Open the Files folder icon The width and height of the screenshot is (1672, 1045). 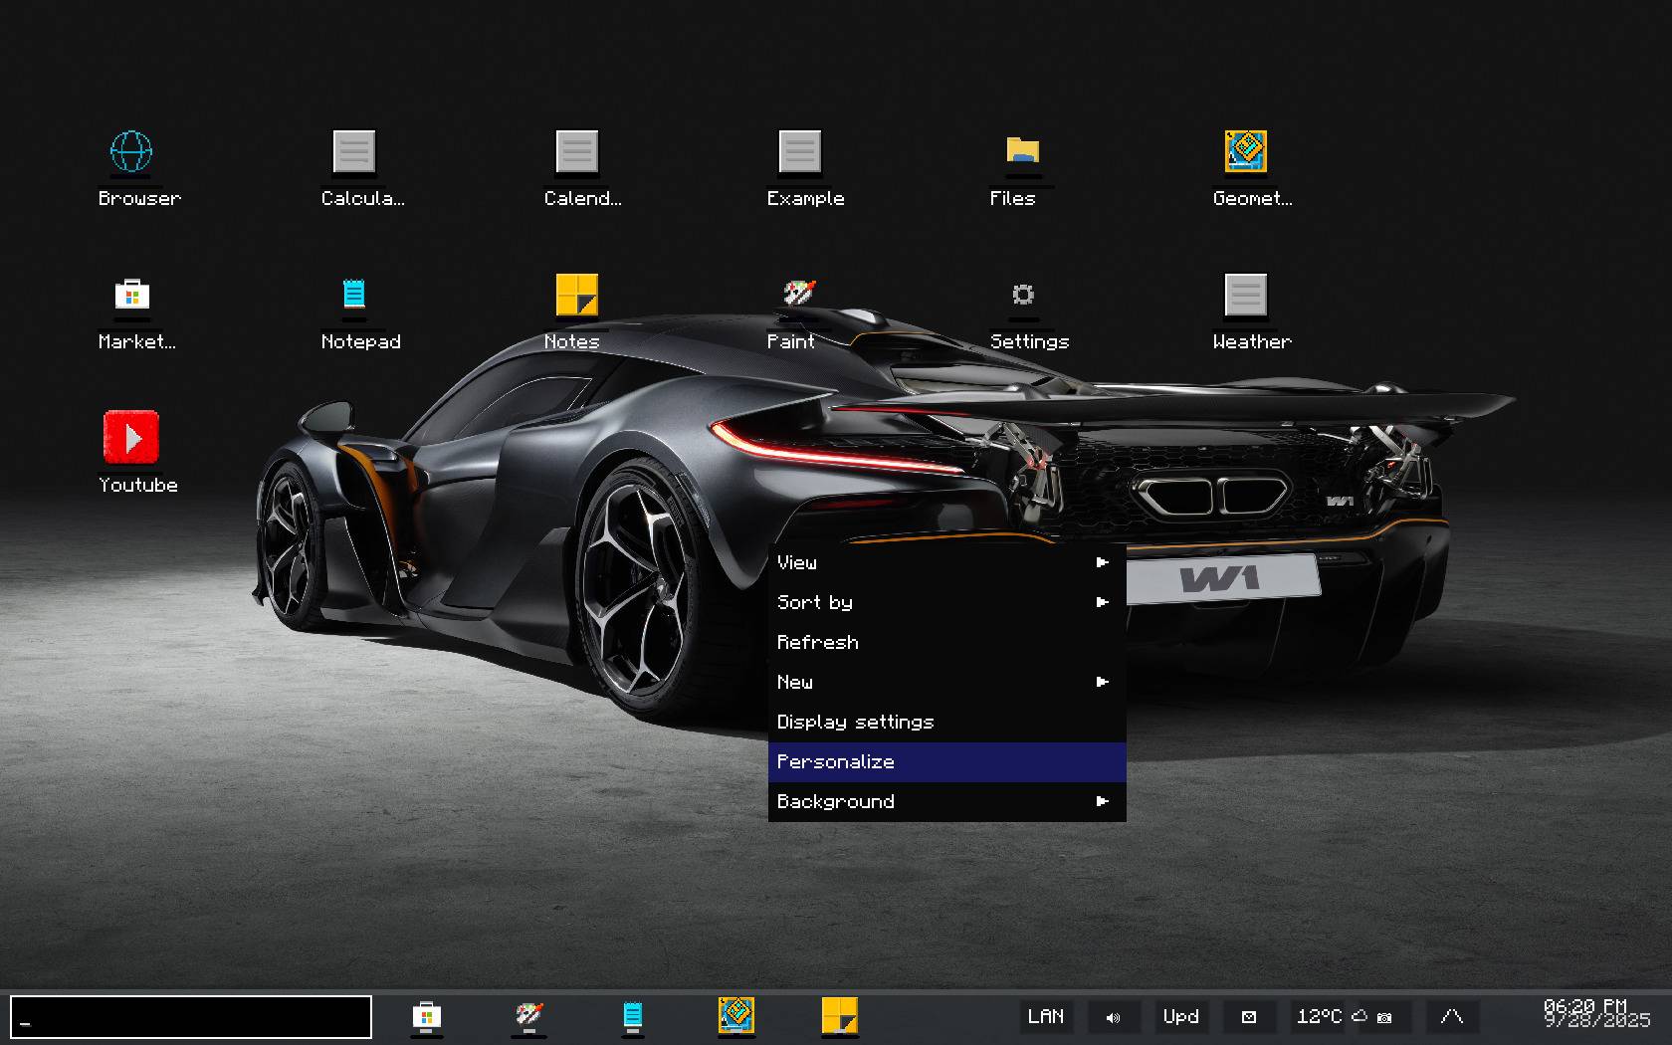pyautogui.click(x=1022, y=153)
